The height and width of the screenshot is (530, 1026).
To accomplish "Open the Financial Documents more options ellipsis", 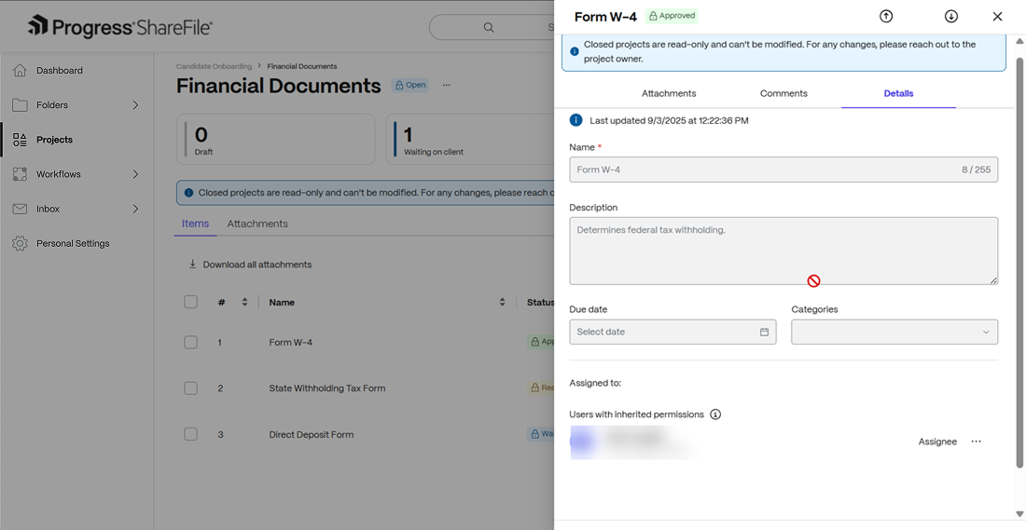I will point(446,85).
